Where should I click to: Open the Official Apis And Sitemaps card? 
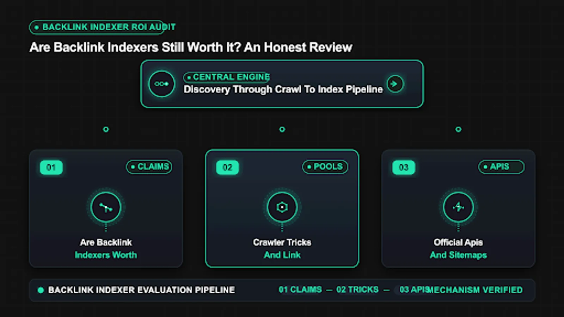[458, 209]
